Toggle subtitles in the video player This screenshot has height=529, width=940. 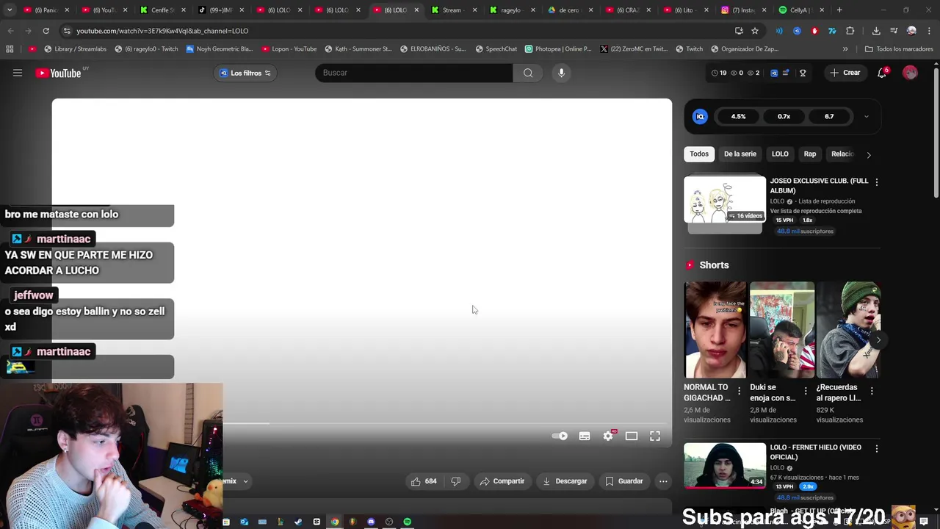pyautogui.click(x=585, y=436)
